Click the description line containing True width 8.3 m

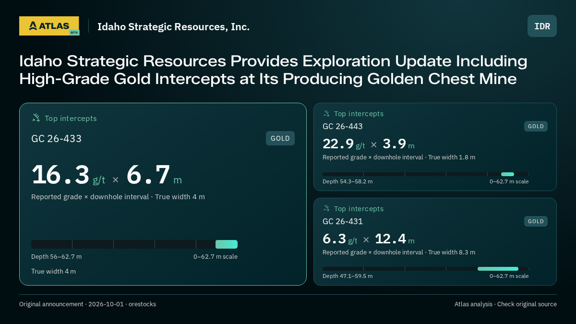[x=399, y=252]
